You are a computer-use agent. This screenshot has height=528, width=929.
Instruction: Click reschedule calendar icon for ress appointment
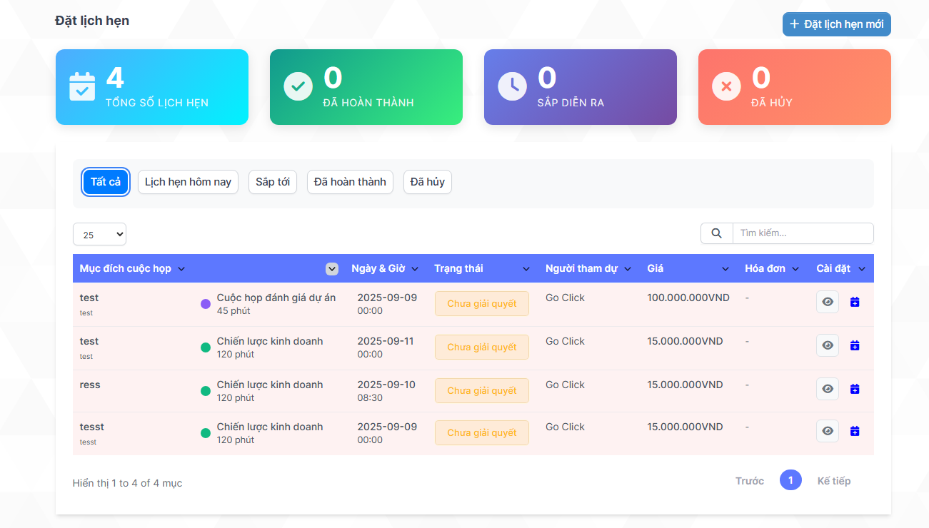tap(855, 390)
